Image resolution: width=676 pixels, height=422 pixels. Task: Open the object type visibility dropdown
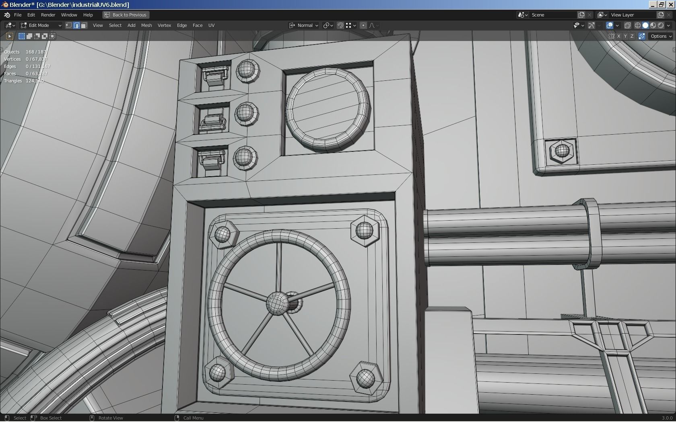(x=579, y=25)
